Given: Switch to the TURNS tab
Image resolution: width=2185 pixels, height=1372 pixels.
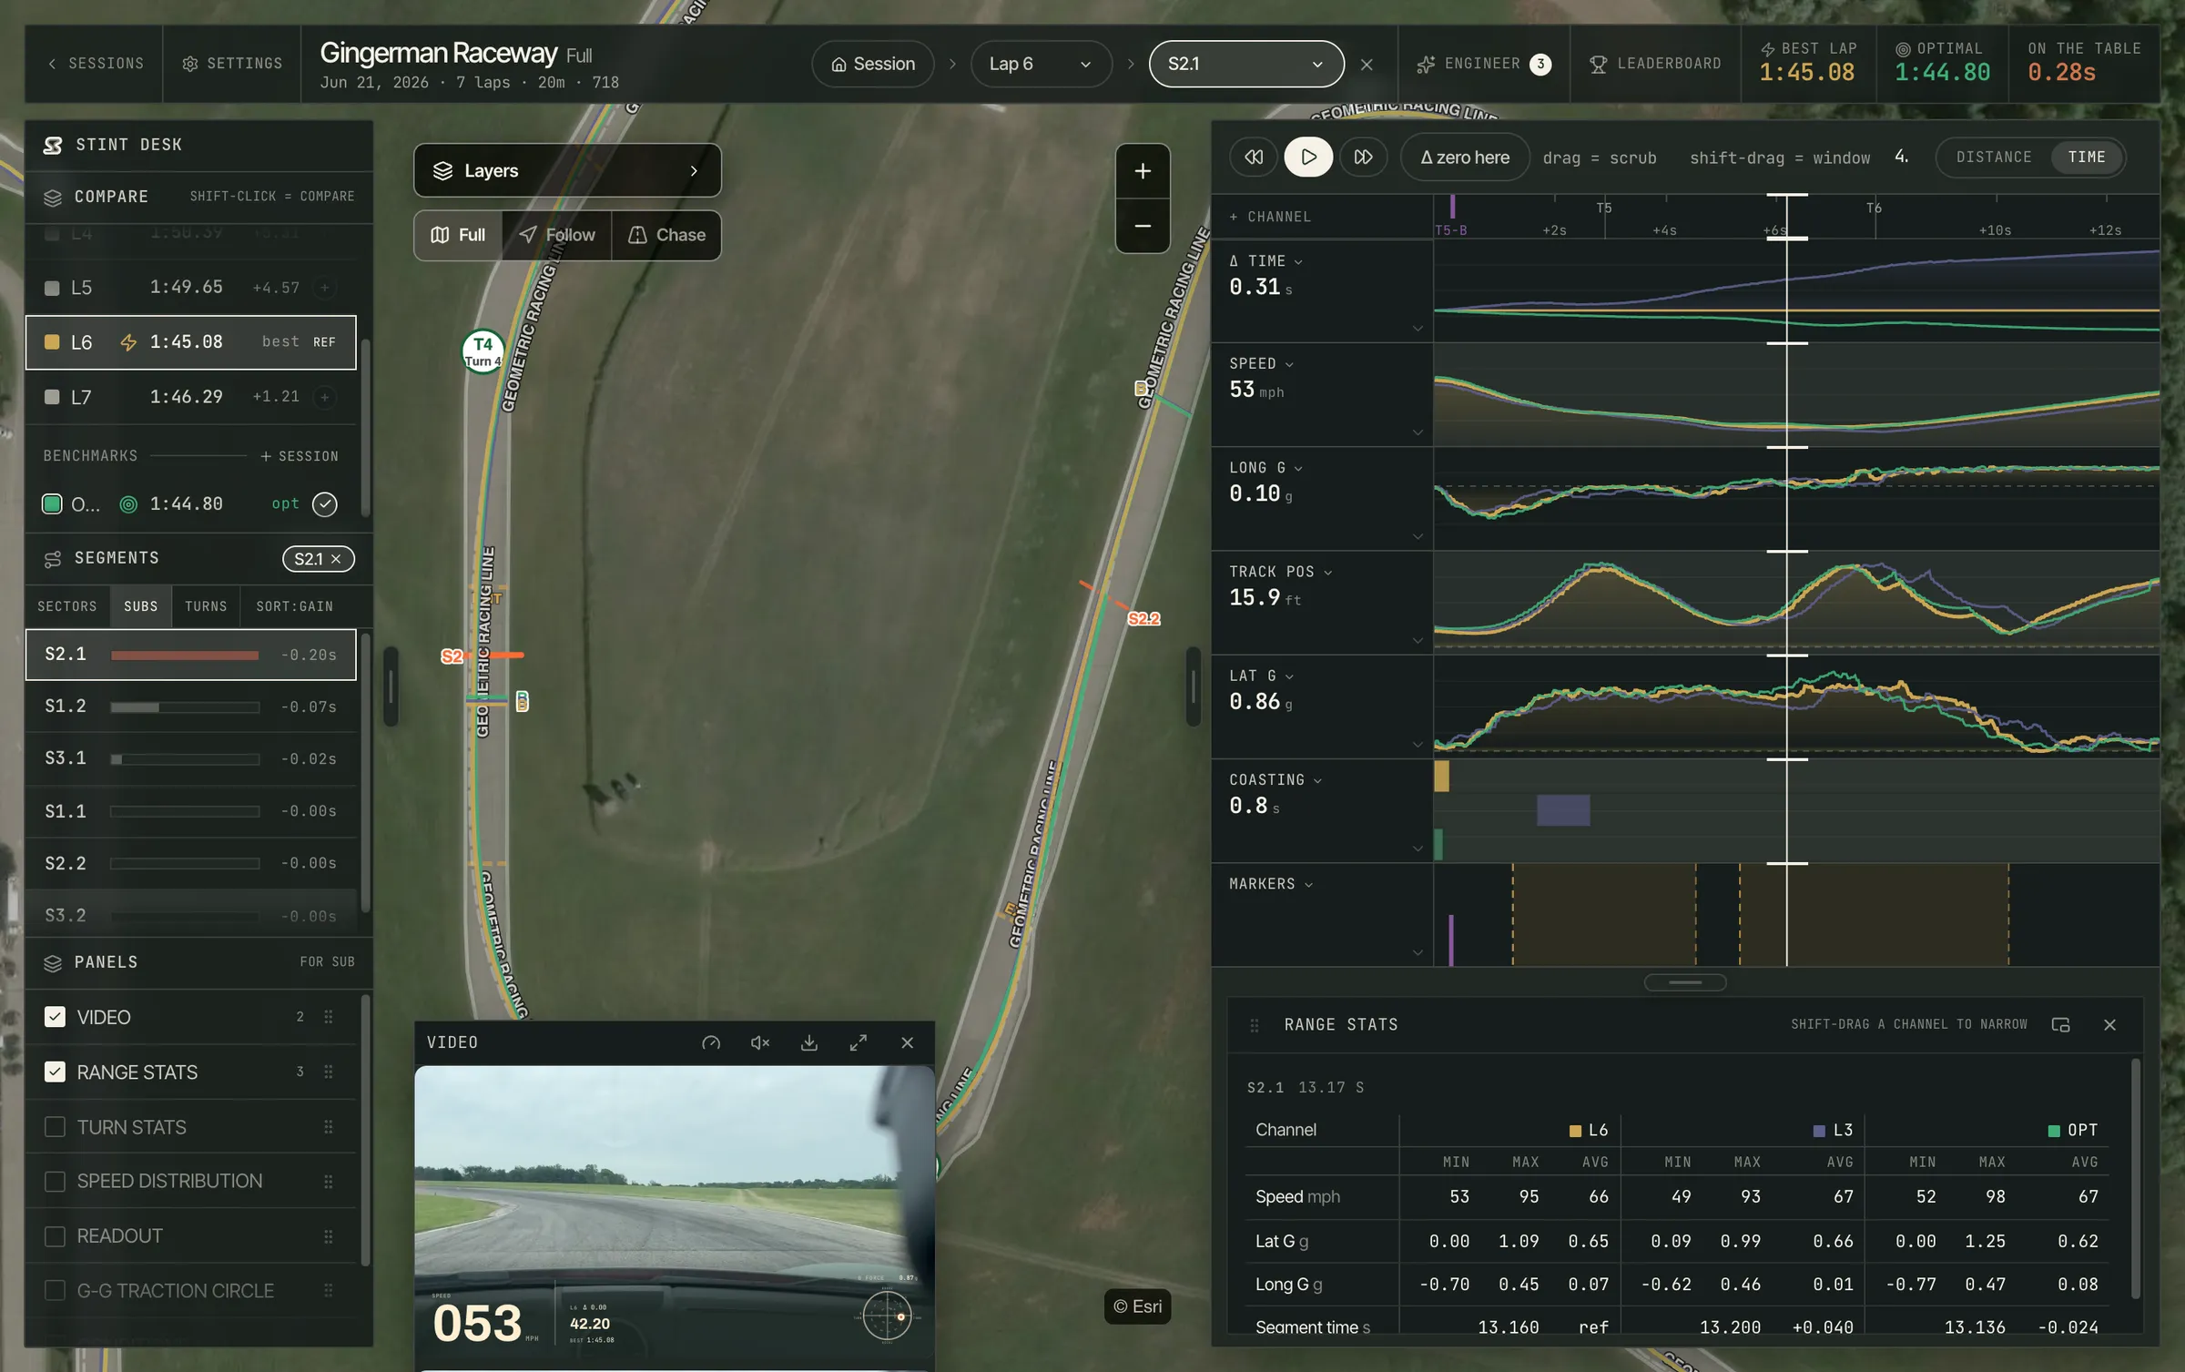Looking at the screenshot, I should click(206, 606).
